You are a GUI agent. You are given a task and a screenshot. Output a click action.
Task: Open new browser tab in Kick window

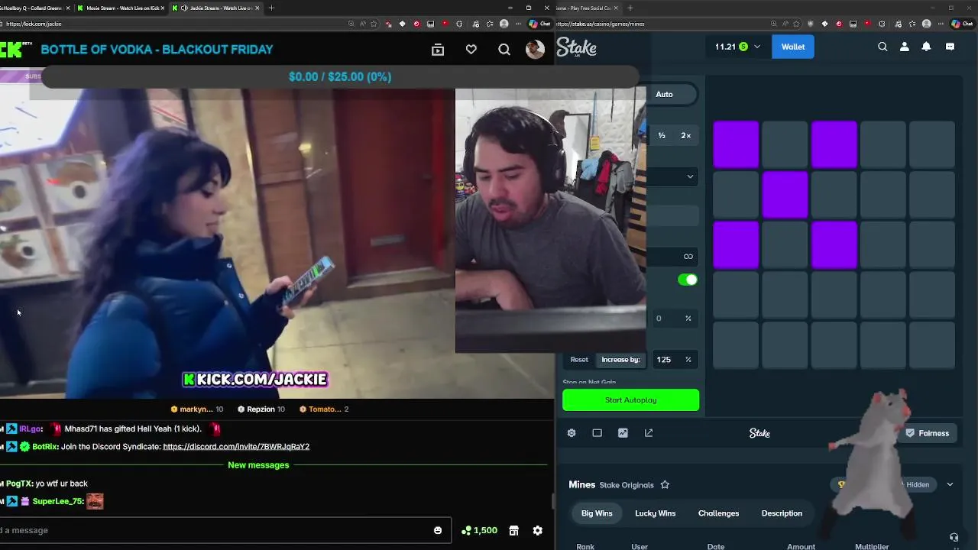pos(271,8)
